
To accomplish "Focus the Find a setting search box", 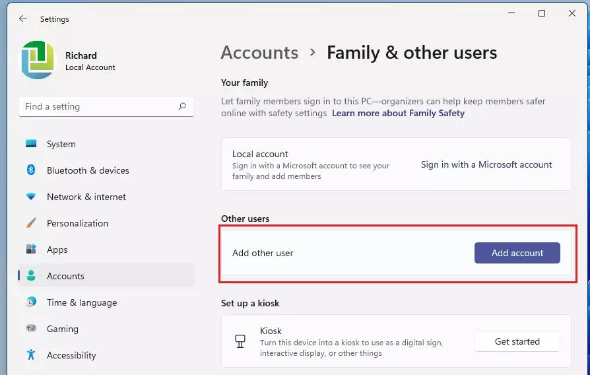I will pos(99,106).
